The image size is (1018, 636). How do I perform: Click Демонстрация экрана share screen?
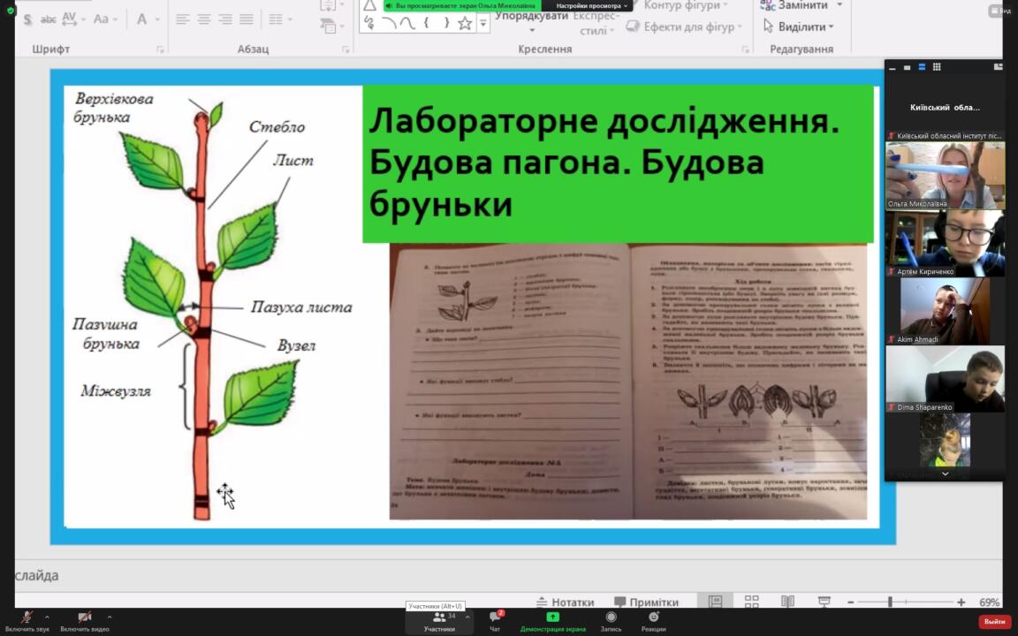click(552, 622)
